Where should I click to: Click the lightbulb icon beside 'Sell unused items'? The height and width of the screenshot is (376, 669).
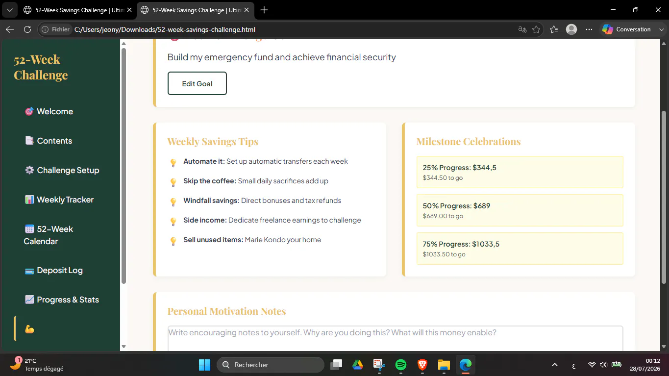tap(173, 241)
